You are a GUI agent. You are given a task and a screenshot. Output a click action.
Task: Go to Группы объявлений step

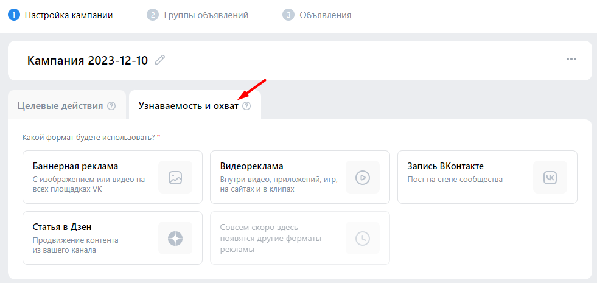click(206, 15)
